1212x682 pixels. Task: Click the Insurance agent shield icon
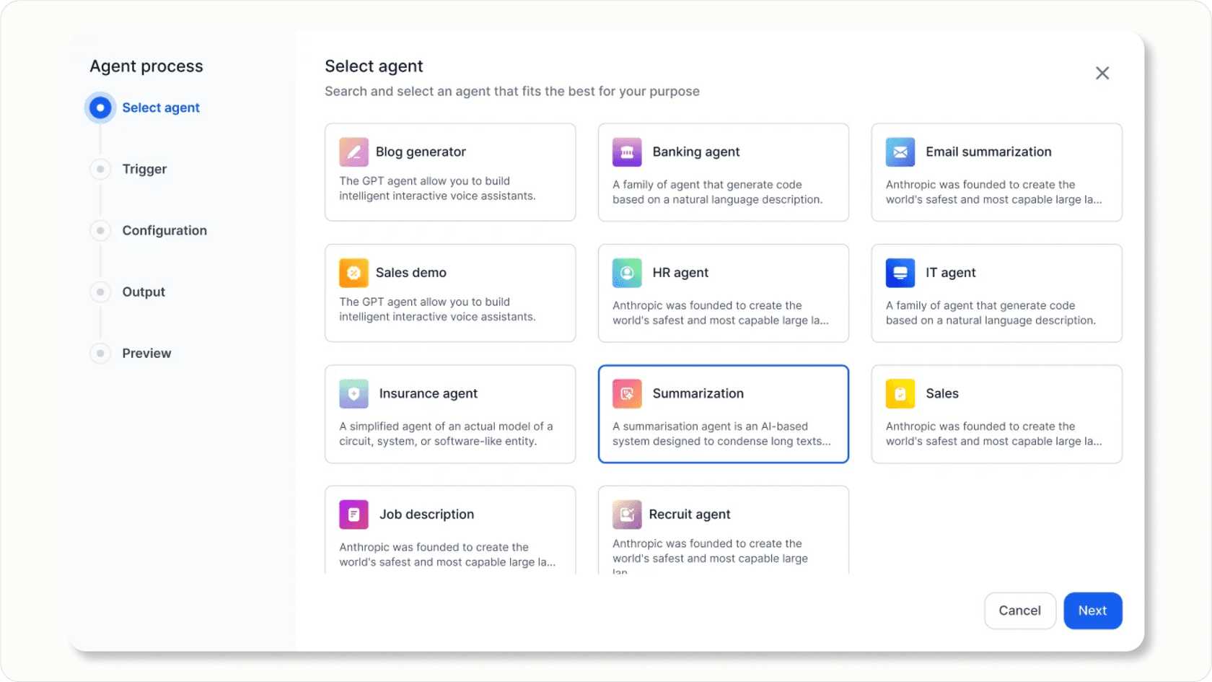tap(353, 394)
